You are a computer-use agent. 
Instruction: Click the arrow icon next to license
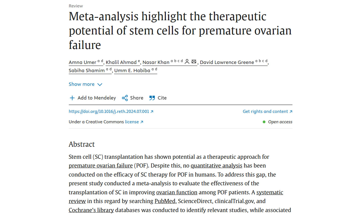pyautogui.click(x=142, y=122)
